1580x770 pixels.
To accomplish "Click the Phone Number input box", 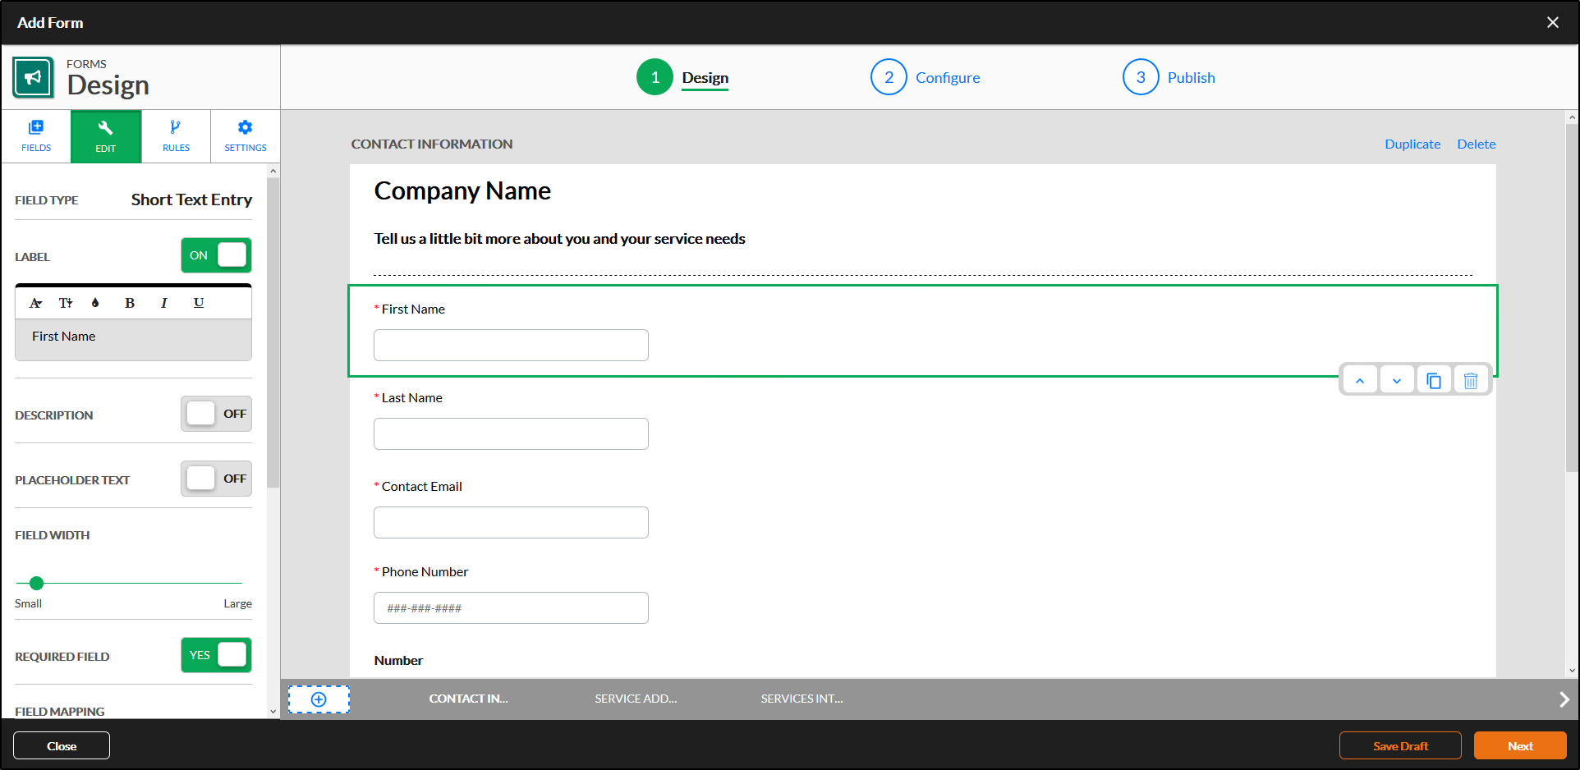I will click(511, 608).
